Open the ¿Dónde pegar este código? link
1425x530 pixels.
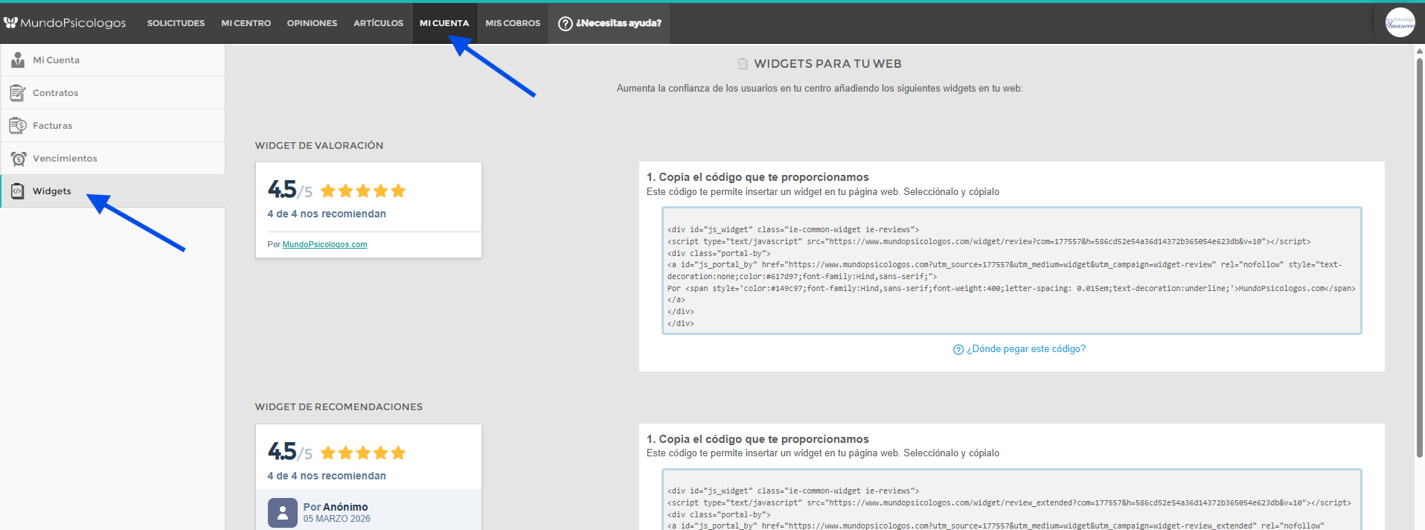coord(1025,349)
